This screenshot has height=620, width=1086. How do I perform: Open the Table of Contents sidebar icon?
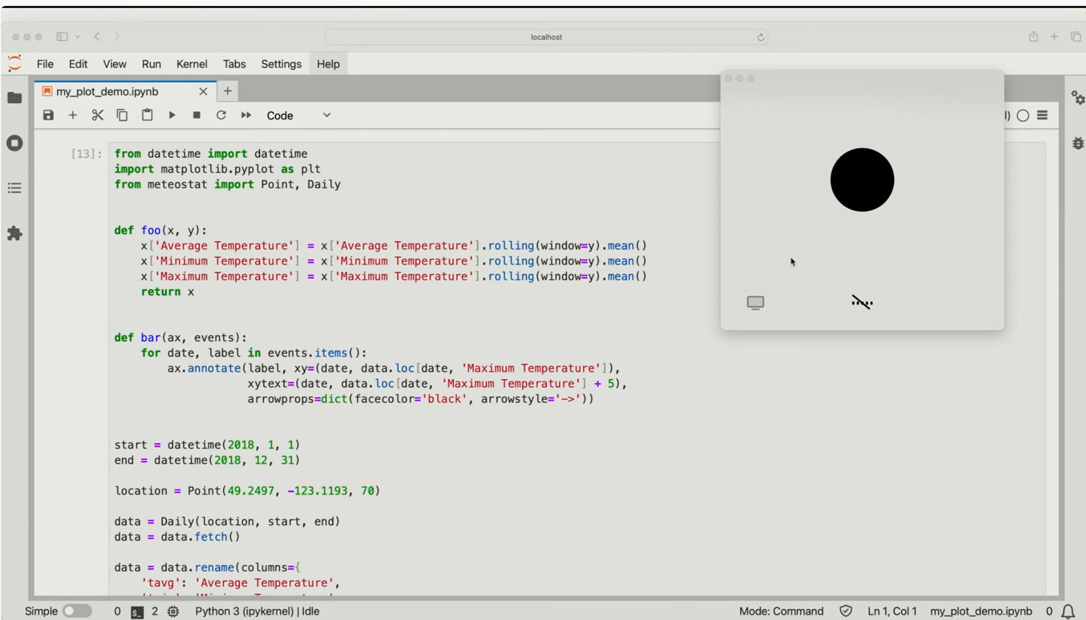[14, 188]
